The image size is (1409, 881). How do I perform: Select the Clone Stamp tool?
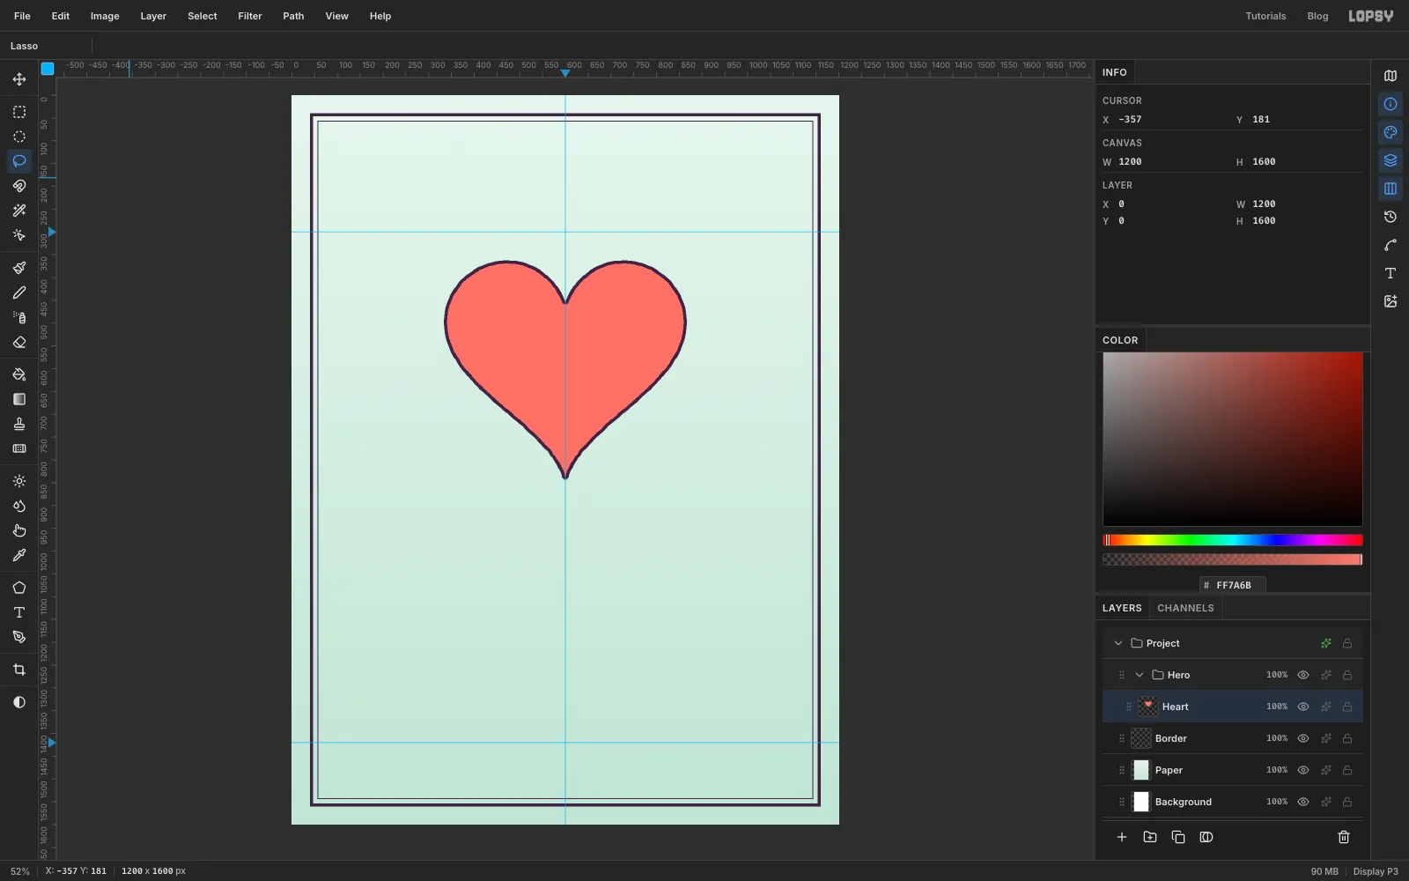(19, 424)
